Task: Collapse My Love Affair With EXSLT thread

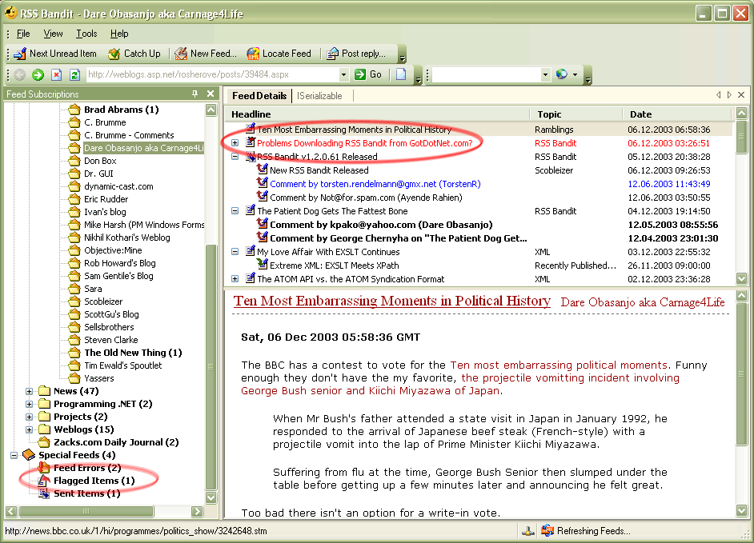Action: (235, 251)
